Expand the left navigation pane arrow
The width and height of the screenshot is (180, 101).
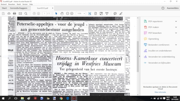[x=1, y=56]
